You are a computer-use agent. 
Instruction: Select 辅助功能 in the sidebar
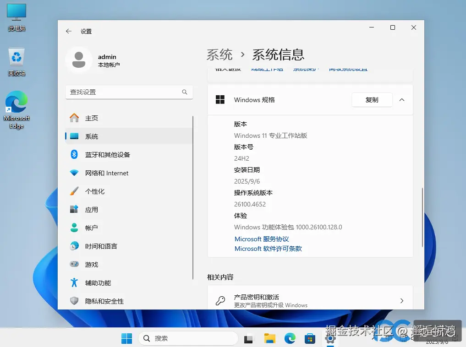click(x=129, y=282)
